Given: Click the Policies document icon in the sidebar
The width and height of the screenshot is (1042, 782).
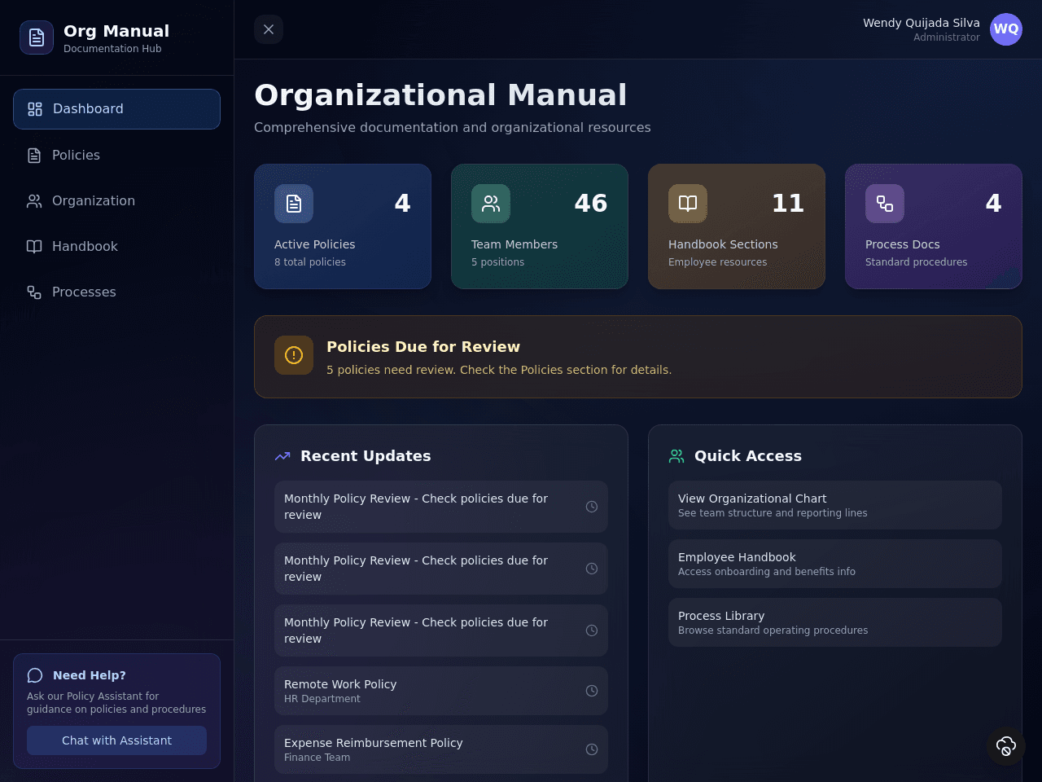Looking at the screenshot, I should point(34,155).
